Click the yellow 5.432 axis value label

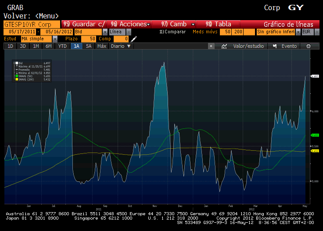click(315, 151)
